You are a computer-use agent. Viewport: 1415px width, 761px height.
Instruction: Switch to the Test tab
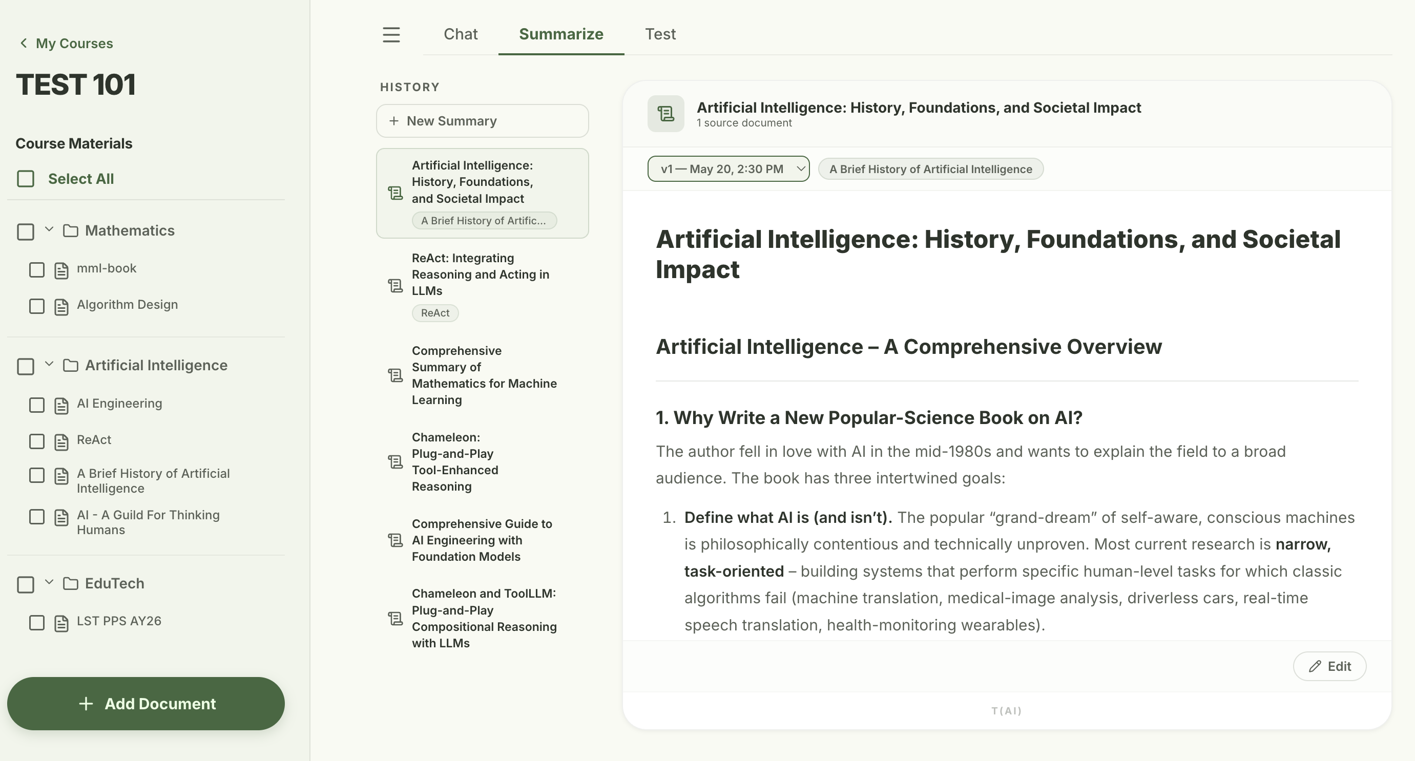(x=660, y=34)
